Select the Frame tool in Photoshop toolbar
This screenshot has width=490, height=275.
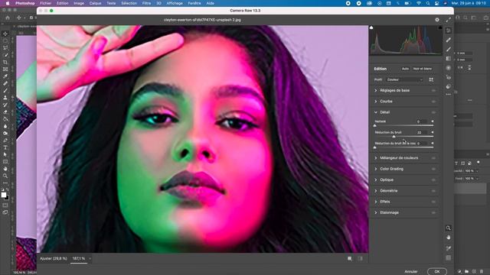pos(5,70)
